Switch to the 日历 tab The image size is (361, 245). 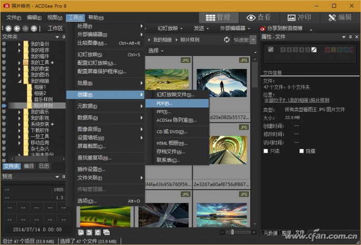44,166
